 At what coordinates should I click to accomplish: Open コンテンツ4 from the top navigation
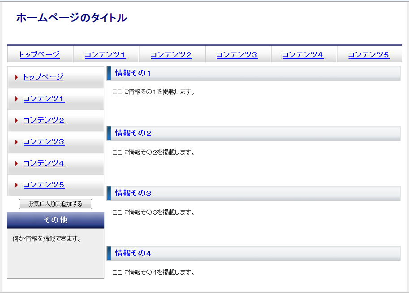coord(303,55)
